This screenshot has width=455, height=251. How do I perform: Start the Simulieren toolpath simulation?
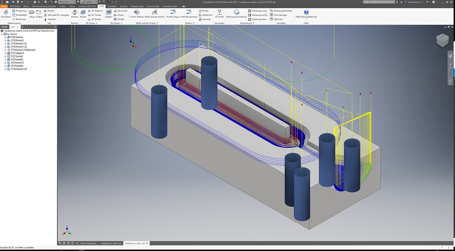pyautogui.click(x=6, y=13)
